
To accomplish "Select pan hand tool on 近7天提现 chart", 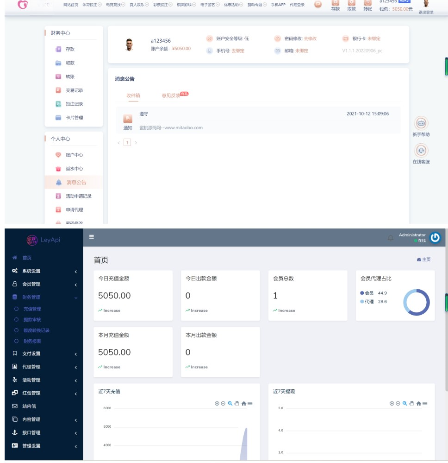I will pyautogui.click(x=411, y=404).
